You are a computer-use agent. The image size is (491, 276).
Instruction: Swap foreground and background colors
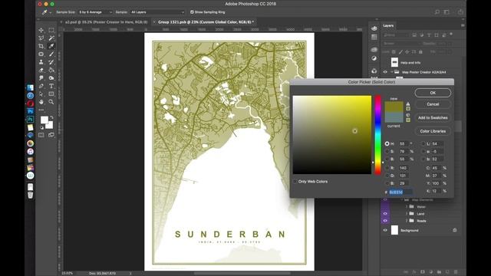(51, 117)
